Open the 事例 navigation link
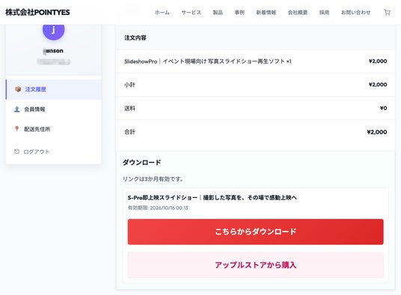 [239, 12]
